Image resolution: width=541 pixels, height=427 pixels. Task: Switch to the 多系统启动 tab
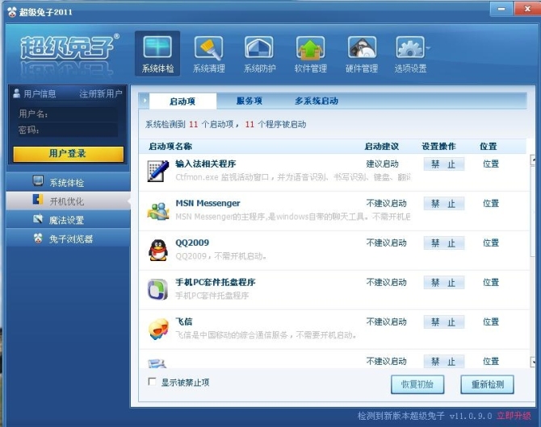[316, 101]
